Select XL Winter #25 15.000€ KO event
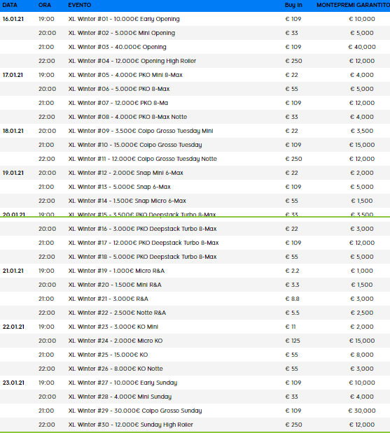The height and width of the screenshot is (433, 390). point(108,355)
